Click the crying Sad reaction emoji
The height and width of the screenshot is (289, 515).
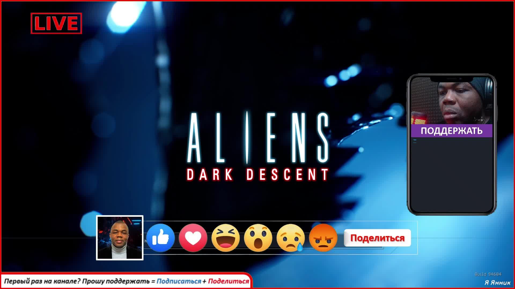coord(290,238)
